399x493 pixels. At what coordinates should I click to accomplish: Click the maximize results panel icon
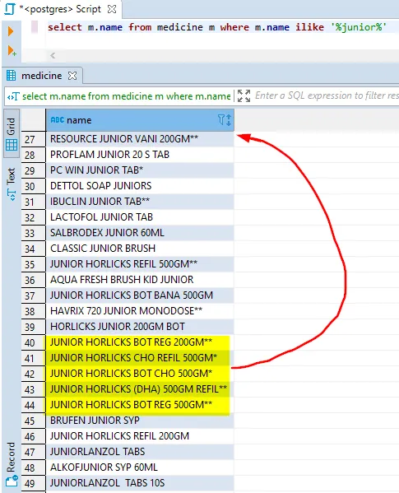point(244,95)
